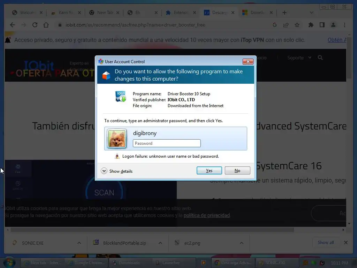Click the share page icon
The width and height of the screenshot is (357, 268).
286,25
